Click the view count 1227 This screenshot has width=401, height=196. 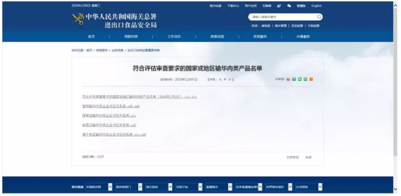[x=100, y=156]
